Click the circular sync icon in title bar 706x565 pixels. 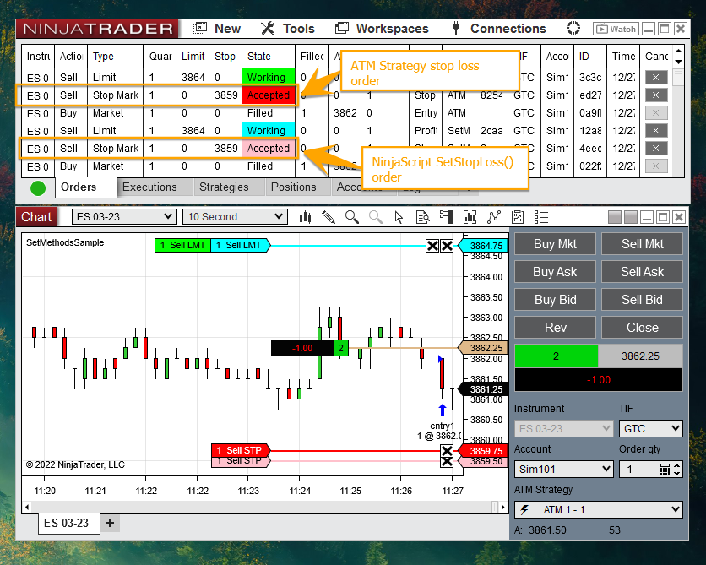pos(573,29)
